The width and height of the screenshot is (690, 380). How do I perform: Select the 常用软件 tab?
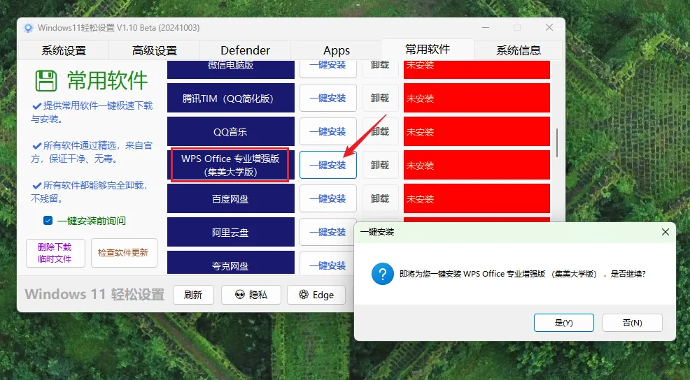point(428,49)
